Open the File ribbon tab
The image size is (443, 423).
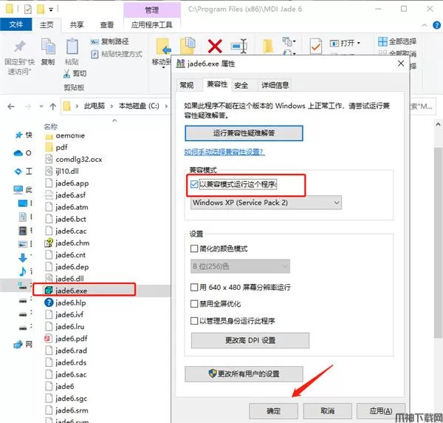(16, 24)
